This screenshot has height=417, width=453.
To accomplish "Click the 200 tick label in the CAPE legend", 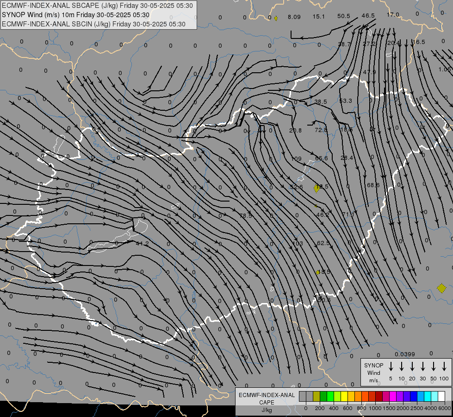I will (320, 408).
